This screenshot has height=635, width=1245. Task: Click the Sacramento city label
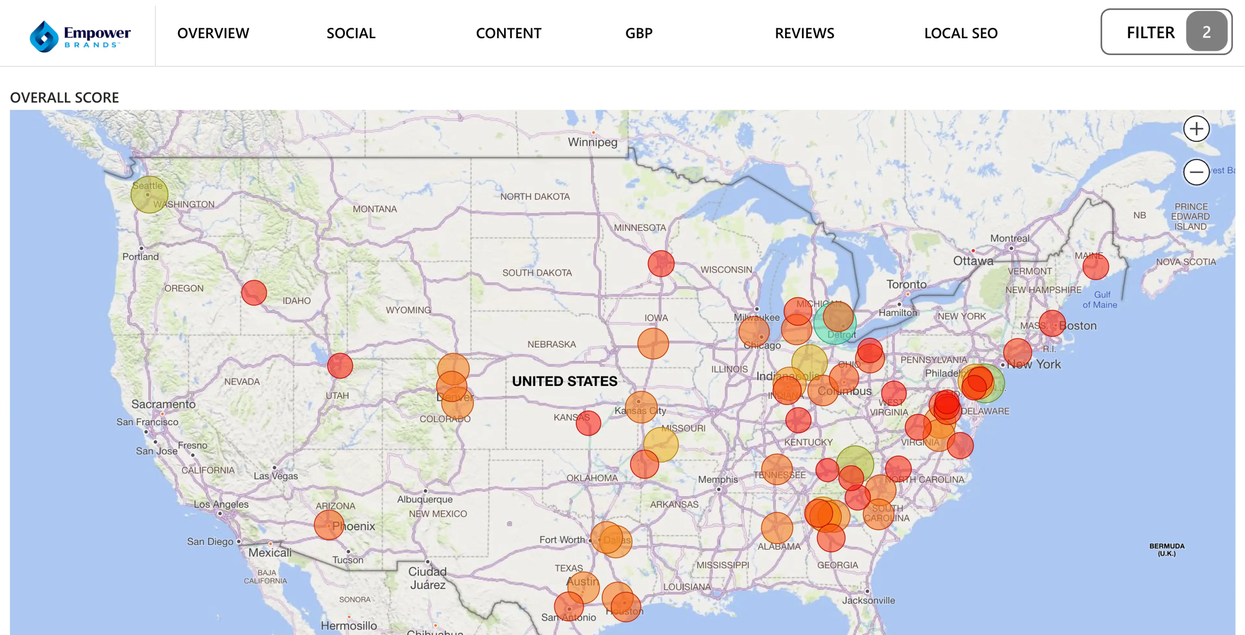point(163,404)
